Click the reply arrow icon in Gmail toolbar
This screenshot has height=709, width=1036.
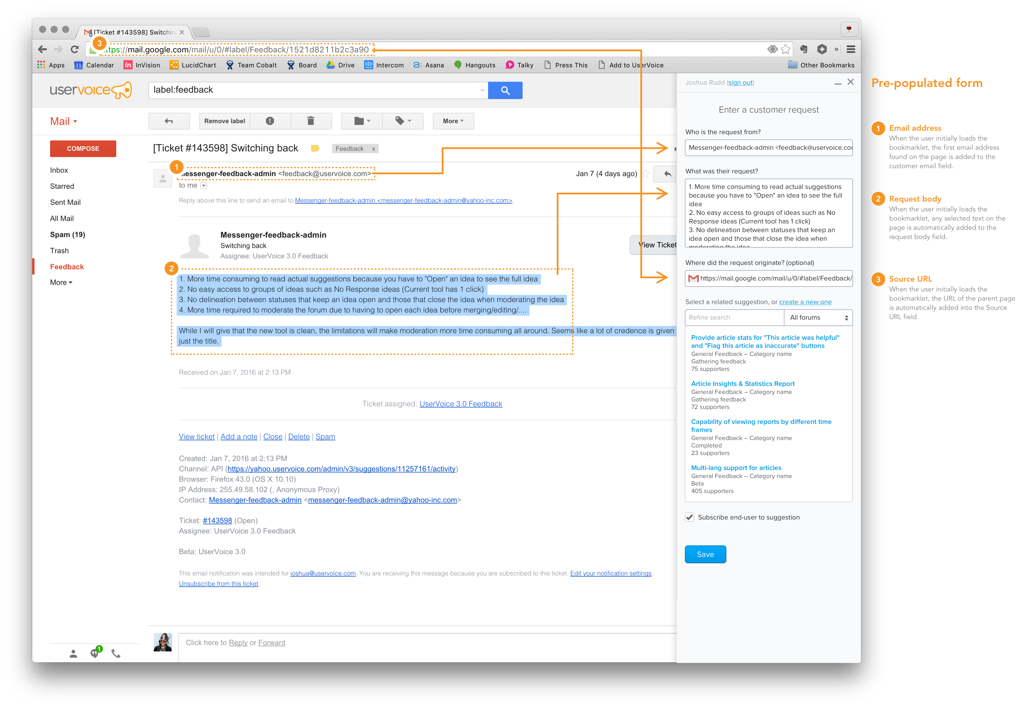pyautogui.click(x=168, y=121)
